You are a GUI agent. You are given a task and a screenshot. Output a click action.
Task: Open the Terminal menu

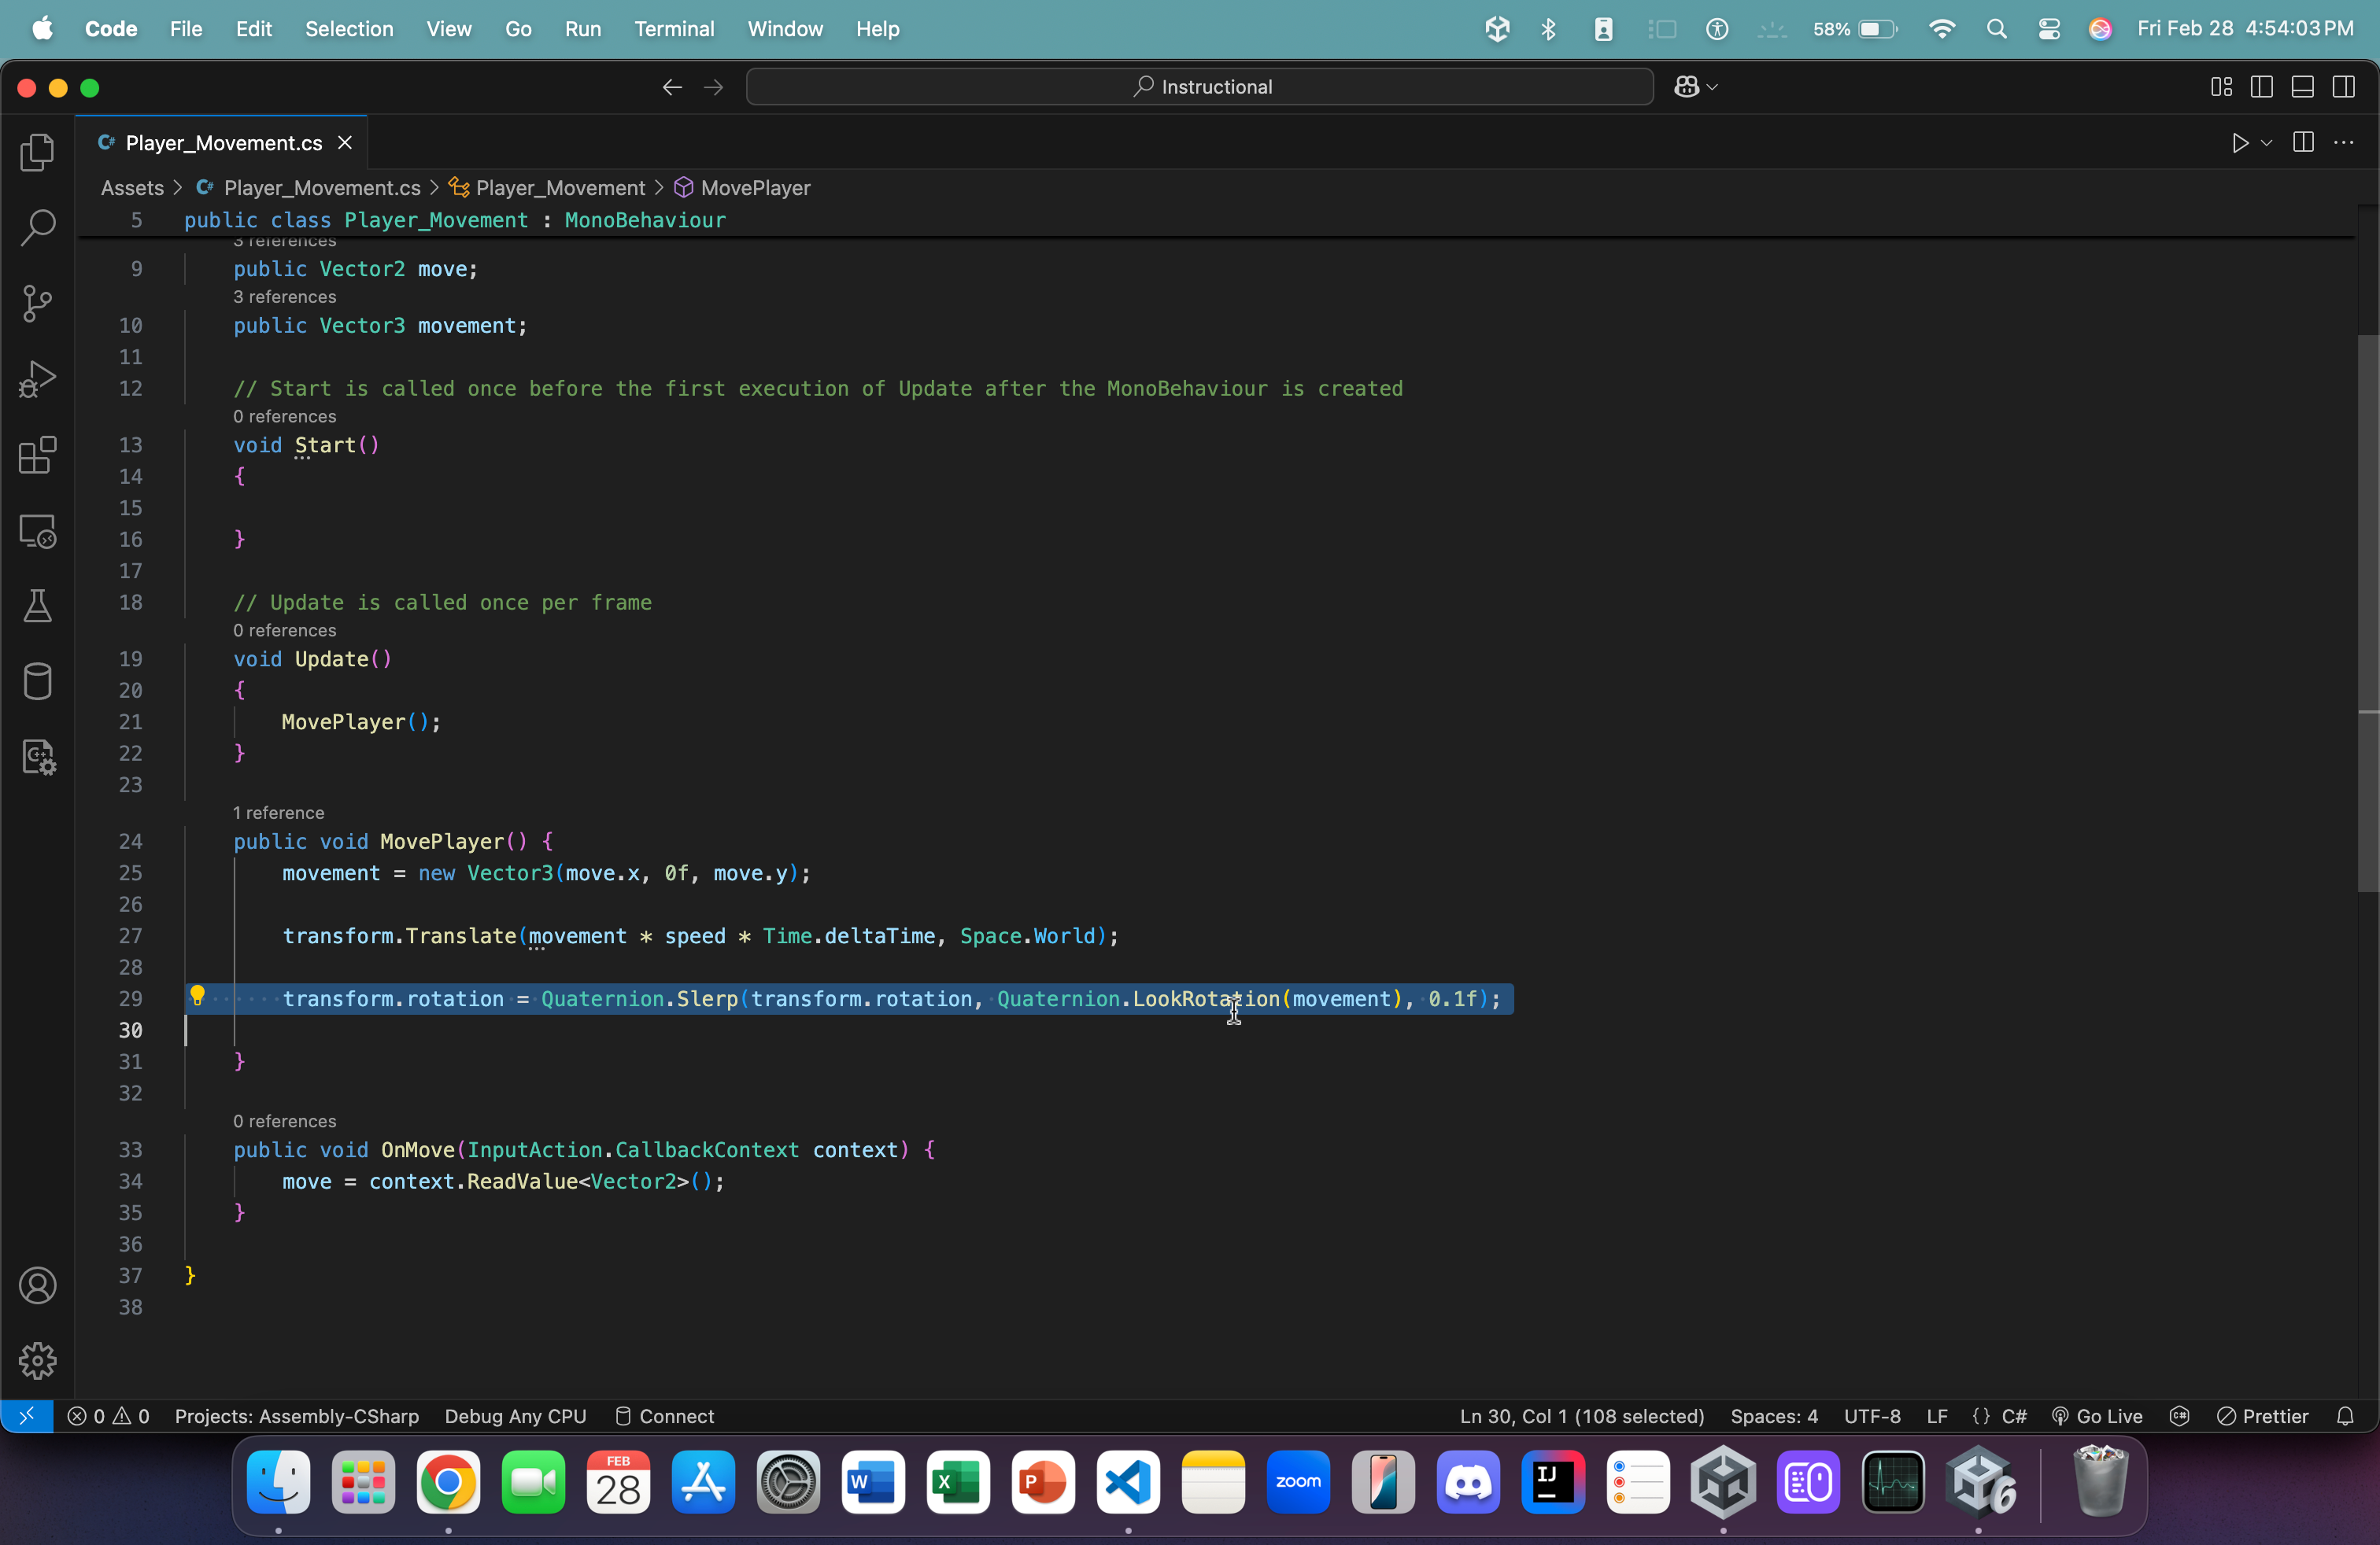coord(674,29)
